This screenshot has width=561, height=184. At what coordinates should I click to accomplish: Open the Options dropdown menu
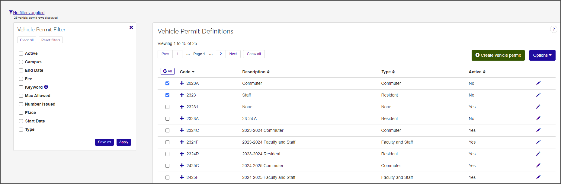(x=542, y=55)
